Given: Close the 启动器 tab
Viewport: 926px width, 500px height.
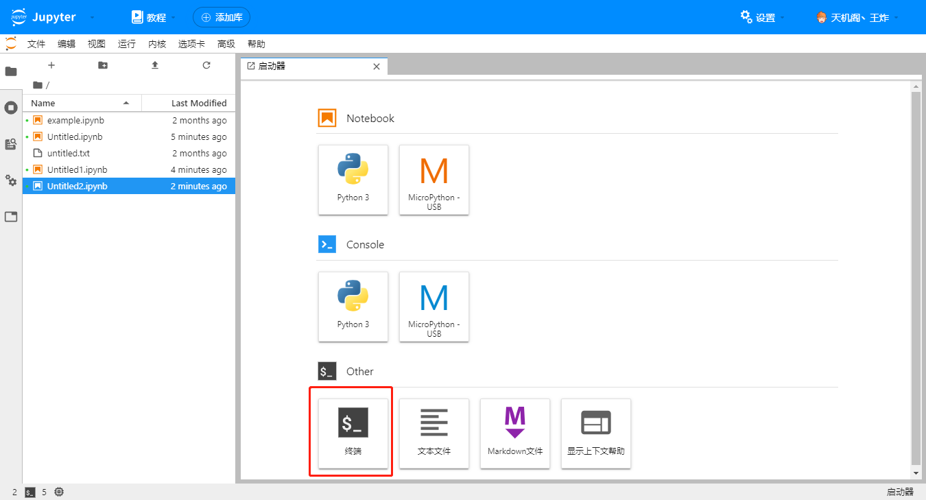Looking at the screenshot, I should (376, 67).
